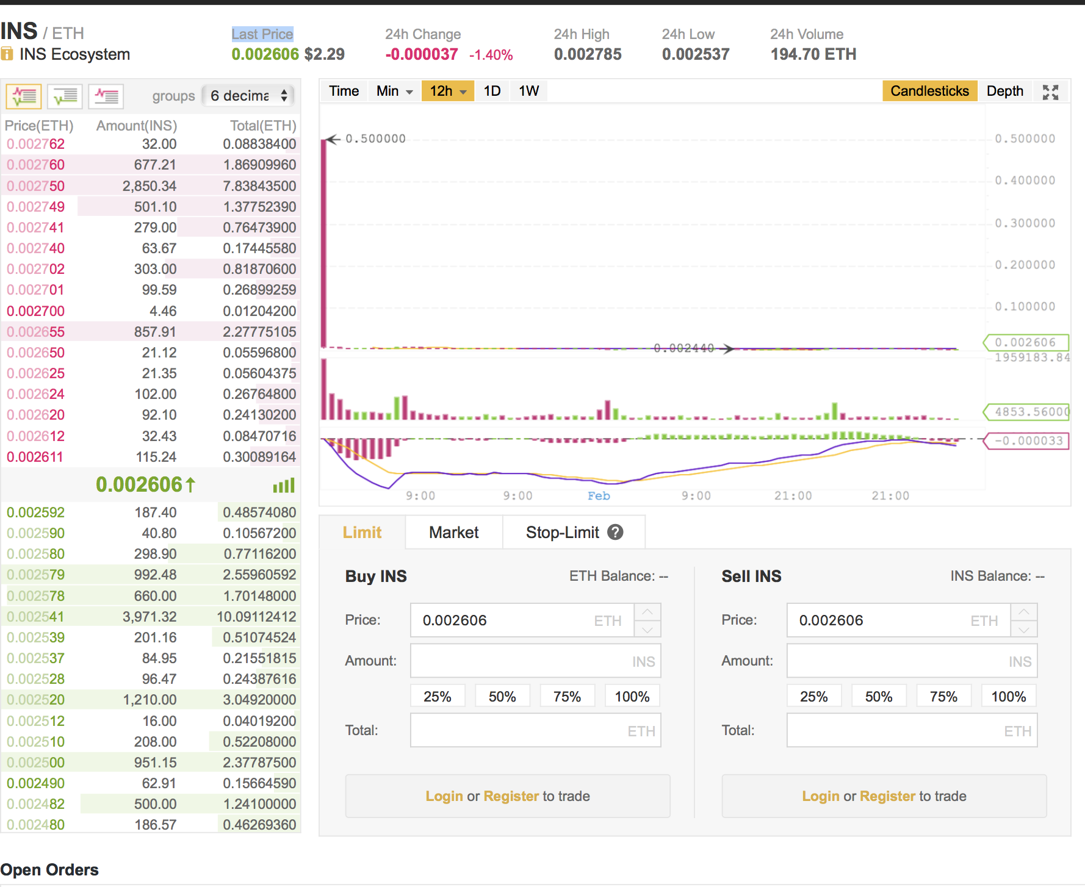1085x887 pixels.
Task: Click Register link under Buy INS
Action: coord(511,796)
